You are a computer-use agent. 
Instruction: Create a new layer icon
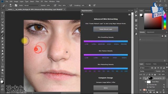click(160, 92)
